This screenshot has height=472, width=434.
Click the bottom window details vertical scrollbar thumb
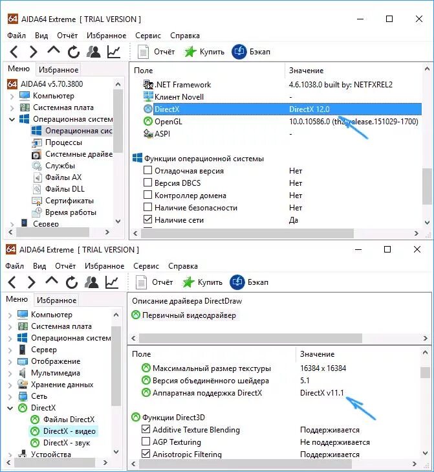(425, 373)
